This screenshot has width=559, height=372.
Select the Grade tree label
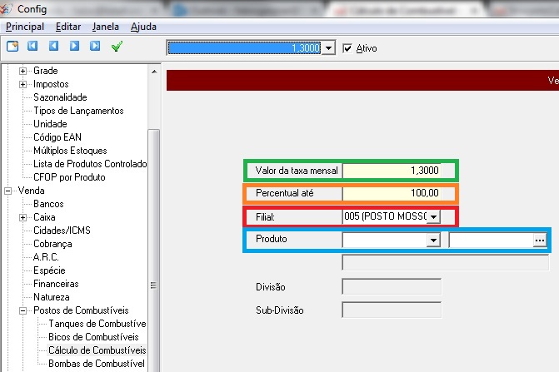[x=46, y=71]
